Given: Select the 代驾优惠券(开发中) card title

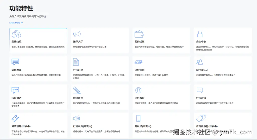Looking at the screenshot, I should click(207, 126).
